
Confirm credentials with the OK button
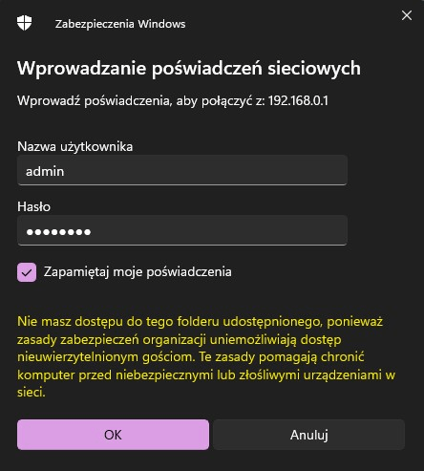pyautogui.click(x=113, y=435)
